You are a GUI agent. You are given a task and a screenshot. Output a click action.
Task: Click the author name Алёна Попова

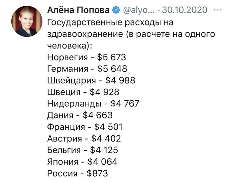coord(78,10)
